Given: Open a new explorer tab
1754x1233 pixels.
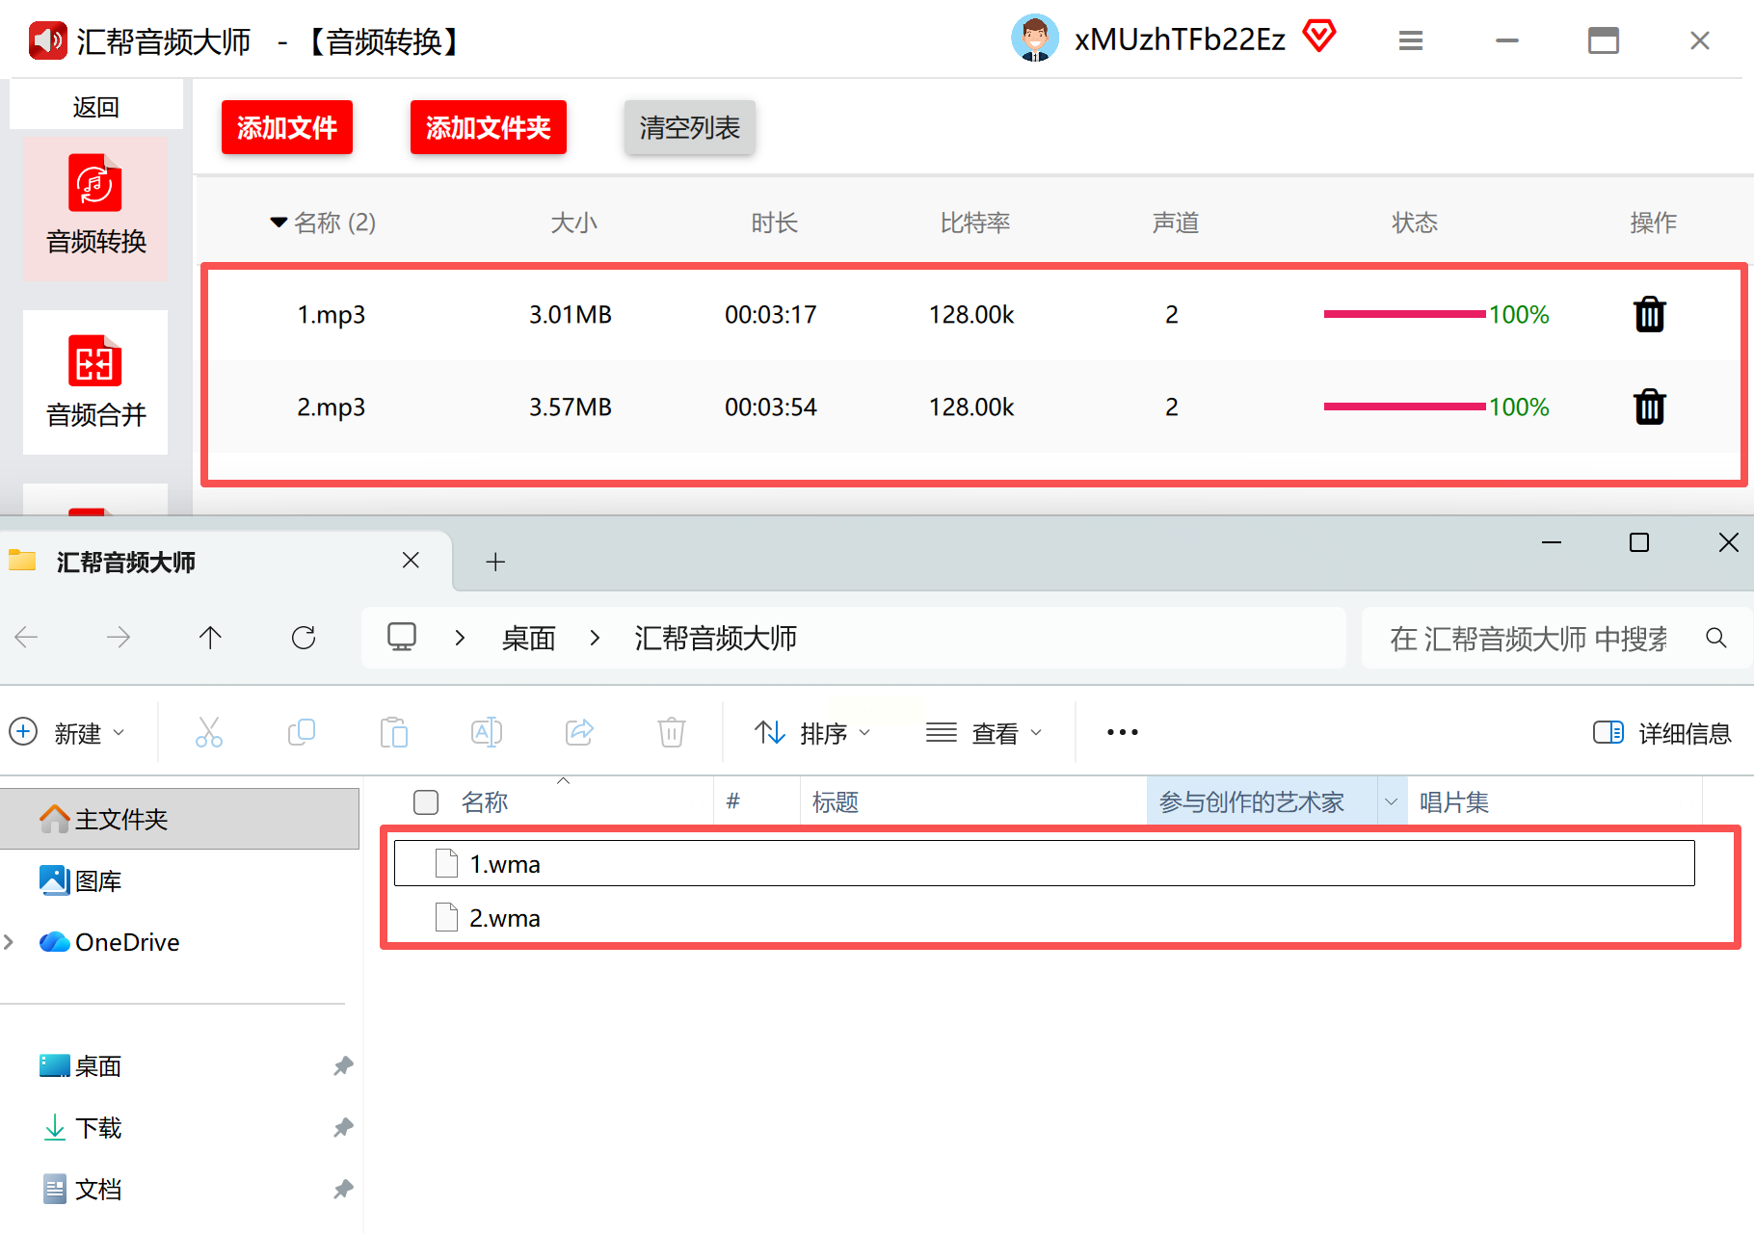Looking at the screenshot, I should point(495,562).
